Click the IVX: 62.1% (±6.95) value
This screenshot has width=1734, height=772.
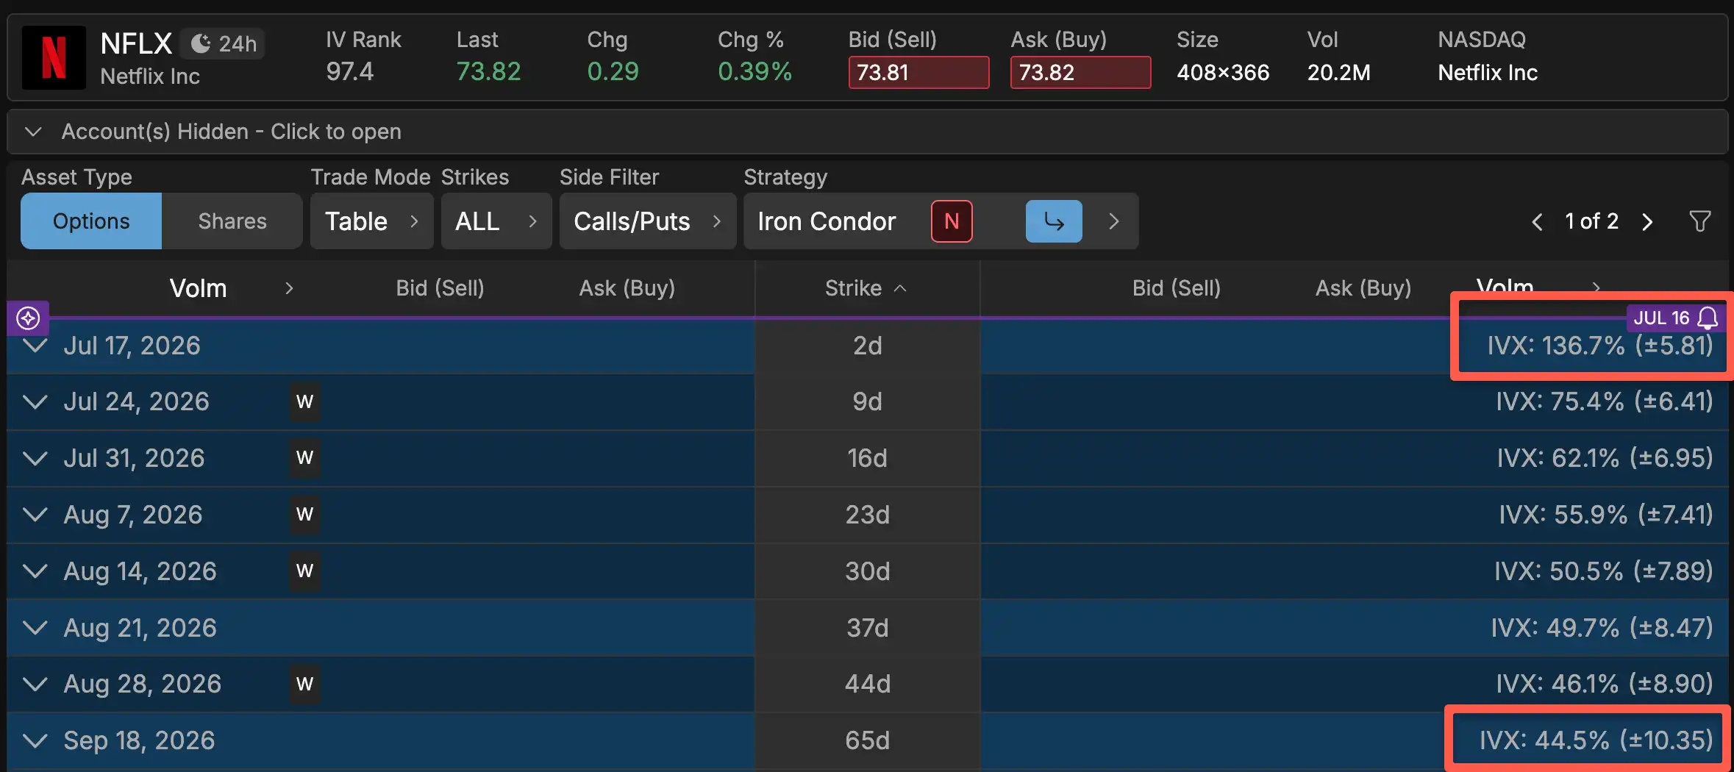pyautogui.click(x=1605, y=458)
